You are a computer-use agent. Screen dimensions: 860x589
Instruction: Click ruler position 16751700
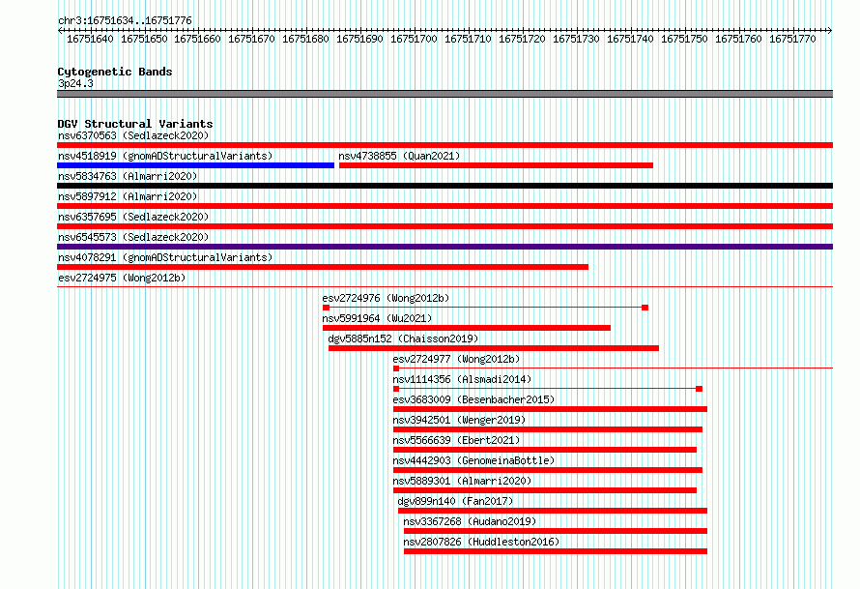[x=414, y=39]
